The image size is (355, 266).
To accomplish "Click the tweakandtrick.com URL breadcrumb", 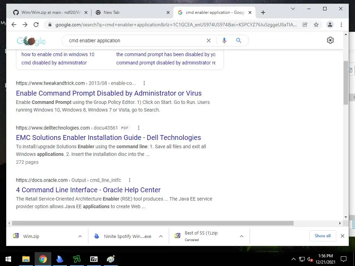I will point(76,83).
